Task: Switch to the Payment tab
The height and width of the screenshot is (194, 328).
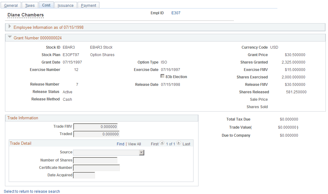Action: click(x=88, y=5)
